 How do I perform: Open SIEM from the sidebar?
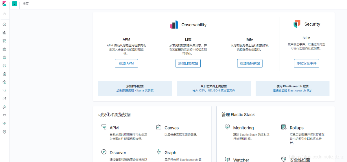click(4, 107)
